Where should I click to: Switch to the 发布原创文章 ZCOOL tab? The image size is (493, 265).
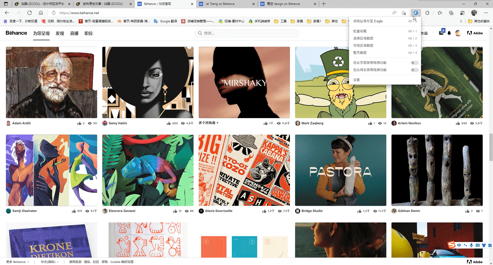(x=104, y=4)
